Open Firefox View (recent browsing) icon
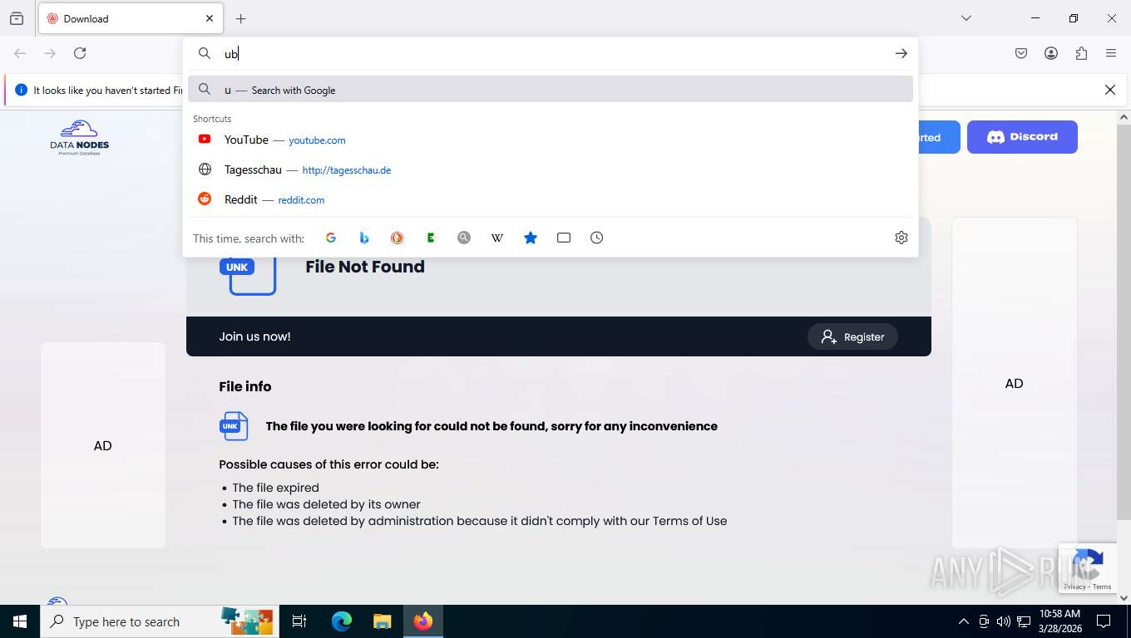Screen dimensions: 1131x638 pyautogui.click(x=17, y=18)
